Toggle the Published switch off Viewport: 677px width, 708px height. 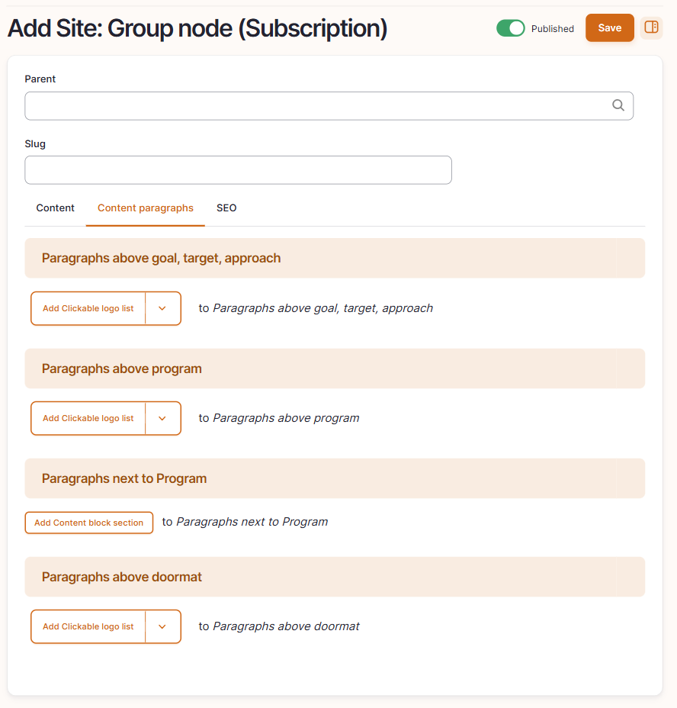511,28
